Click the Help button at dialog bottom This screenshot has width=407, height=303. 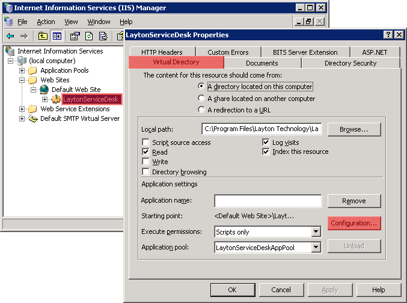(x=379, y=290)
